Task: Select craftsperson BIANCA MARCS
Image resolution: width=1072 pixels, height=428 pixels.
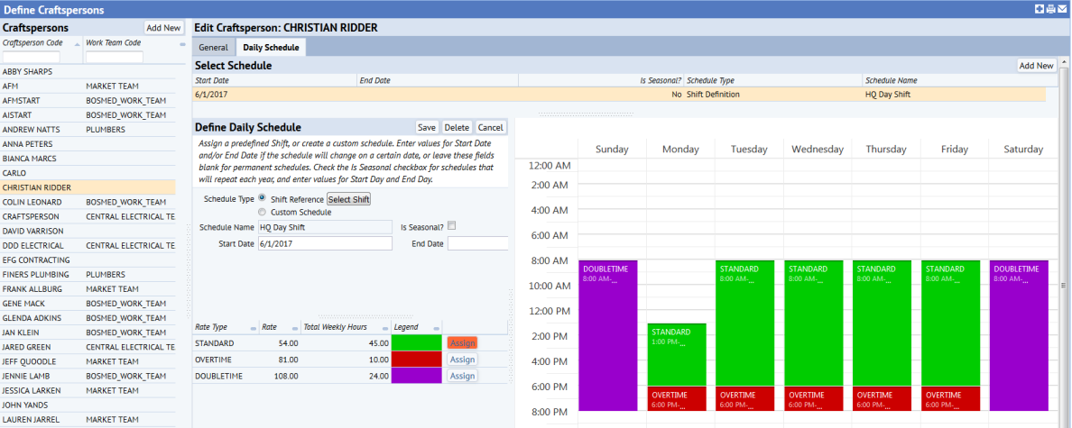Action: coord(88,159)
